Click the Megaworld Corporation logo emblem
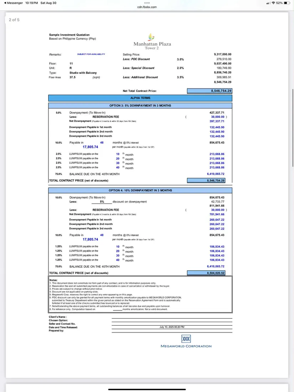The height and width of the screenshot is (392, 294). click(x=186, y=338)
